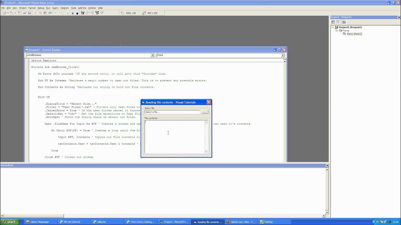Click the Save Project toolbar icon

pos(30,13)
